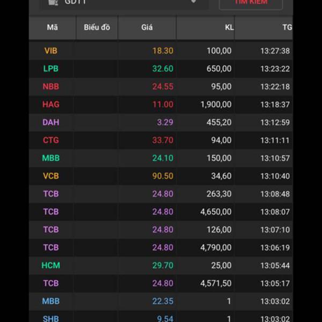
Task: Click VCB price 90.50
Action: click(x=163, y=176)
